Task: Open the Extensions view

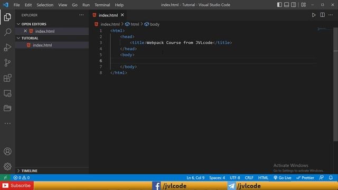Action: (7, 78)
